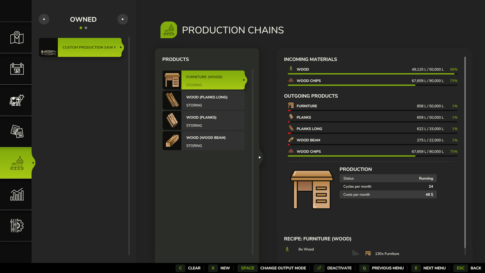
Task: Click the right arrow beside Custom Production Saw
Action: [x=121, y=47]
